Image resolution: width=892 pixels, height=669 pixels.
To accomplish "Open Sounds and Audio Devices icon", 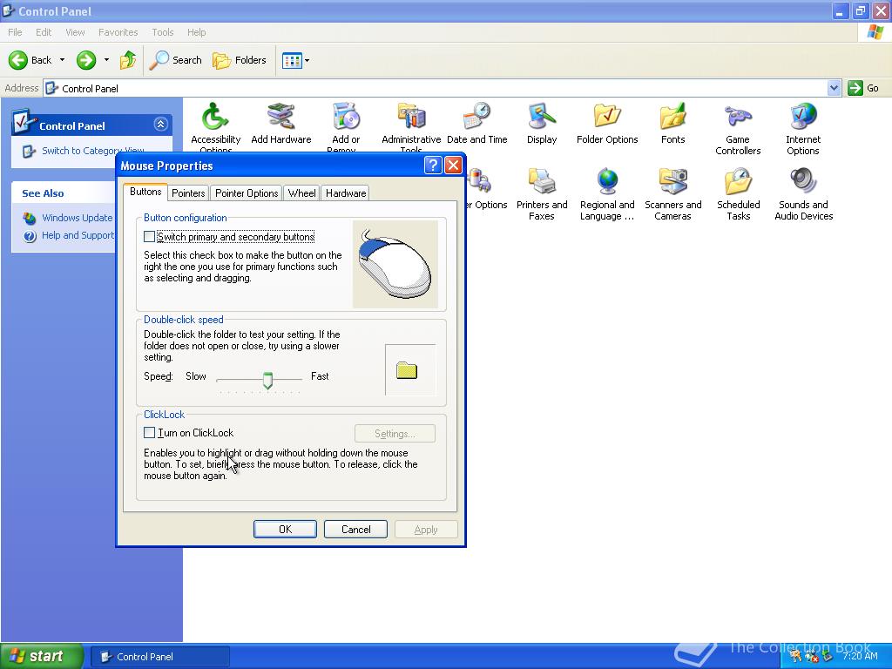I will coord(802,182).
